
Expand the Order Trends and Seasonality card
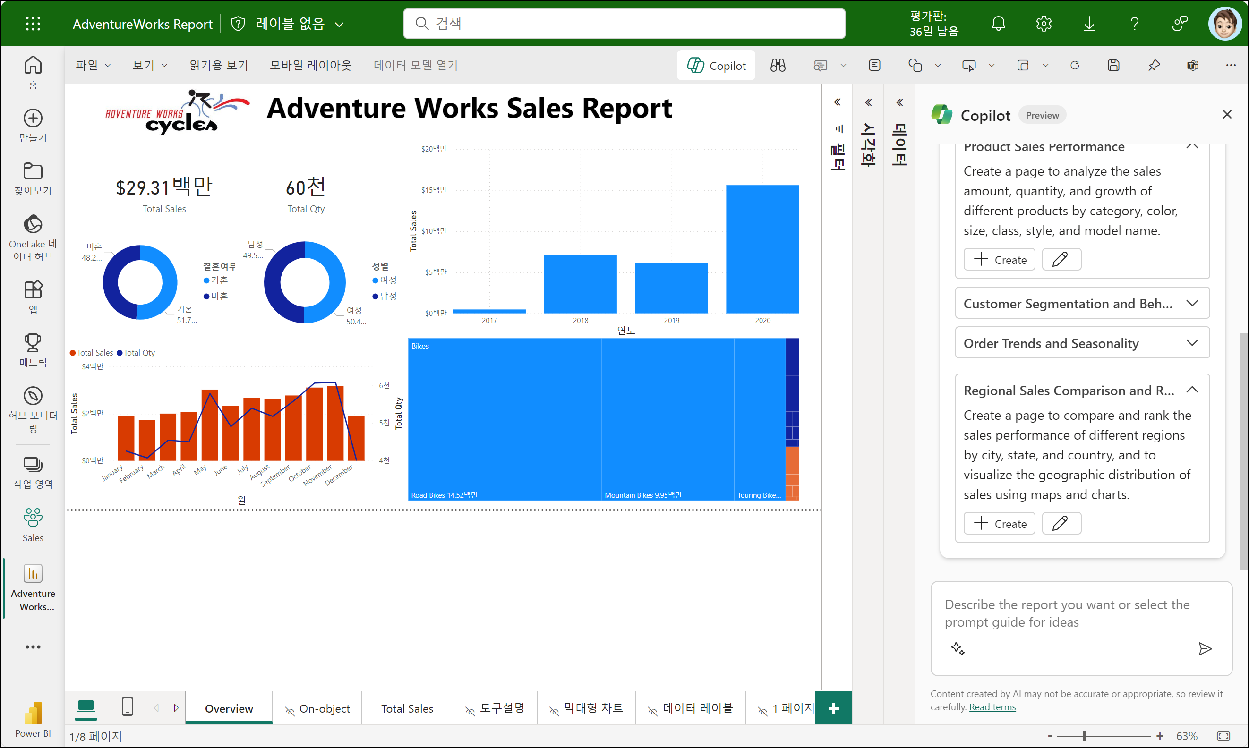click(x=1082, y=343)
